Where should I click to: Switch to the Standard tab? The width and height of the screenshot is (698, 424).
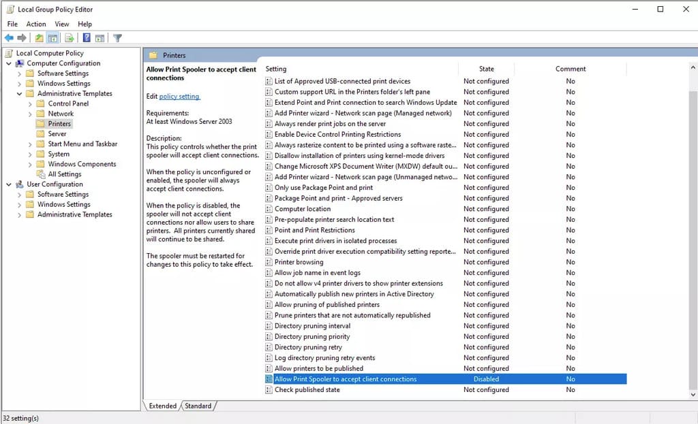198,406
